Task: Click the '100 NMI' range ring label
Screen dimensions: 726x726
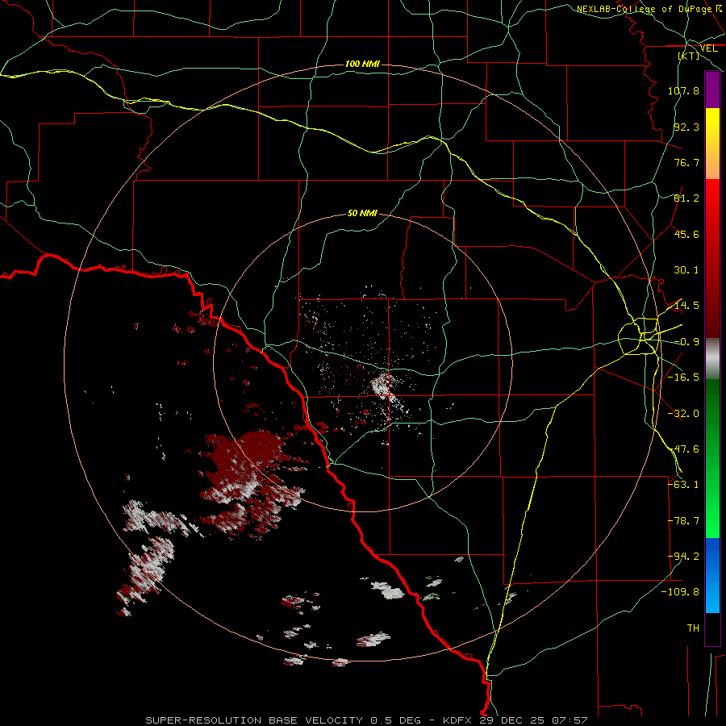Action: [x=362, y=64]
